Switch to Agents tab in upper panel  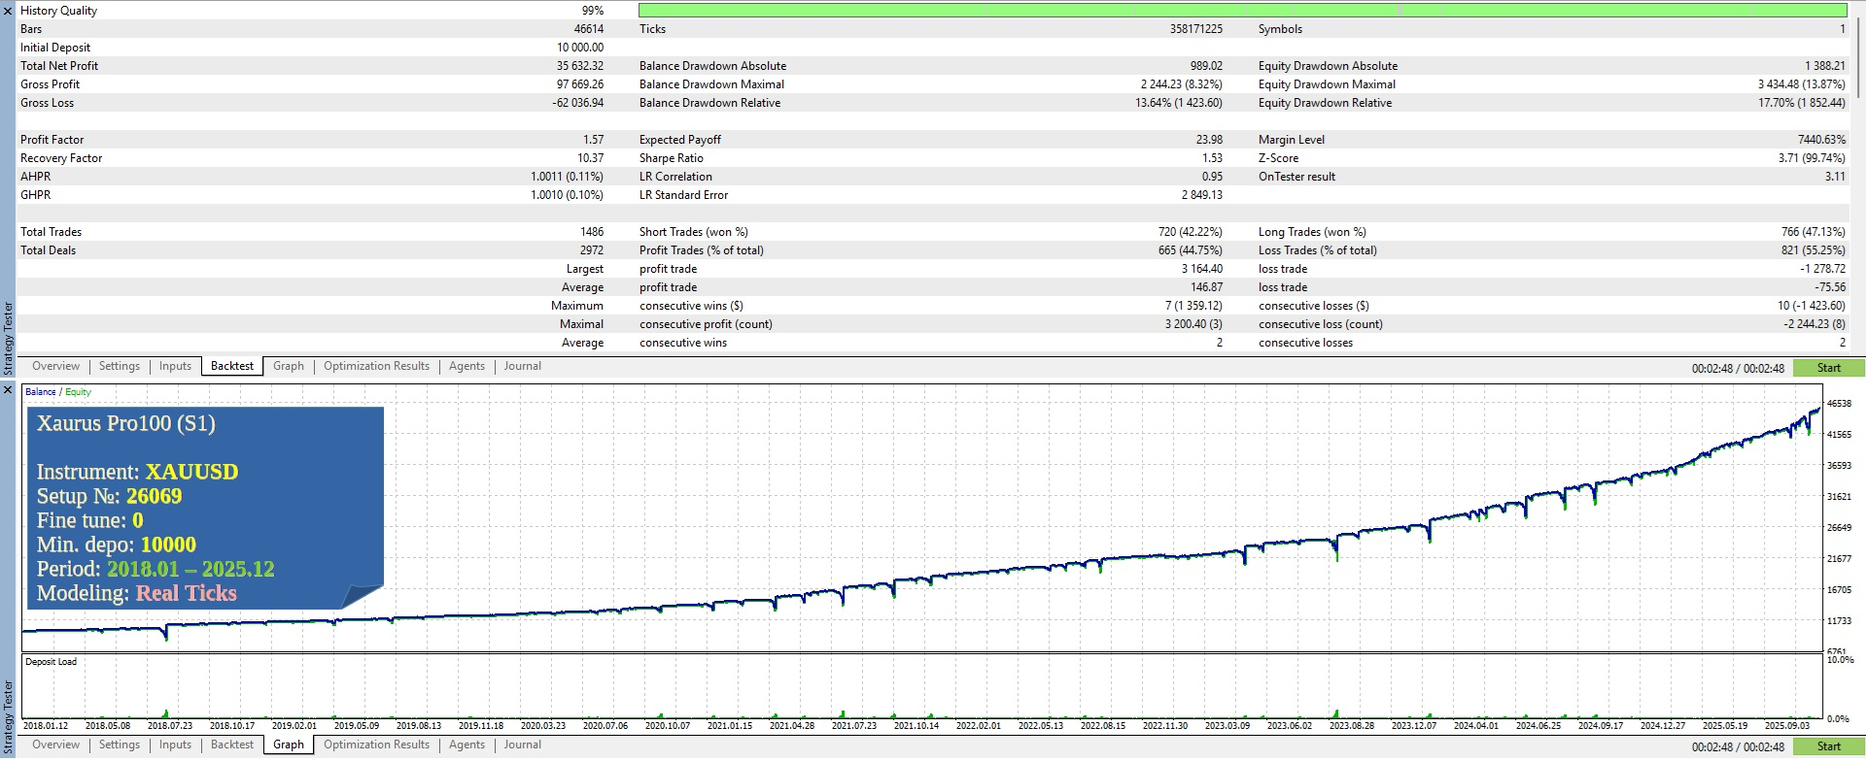(466, 366)
